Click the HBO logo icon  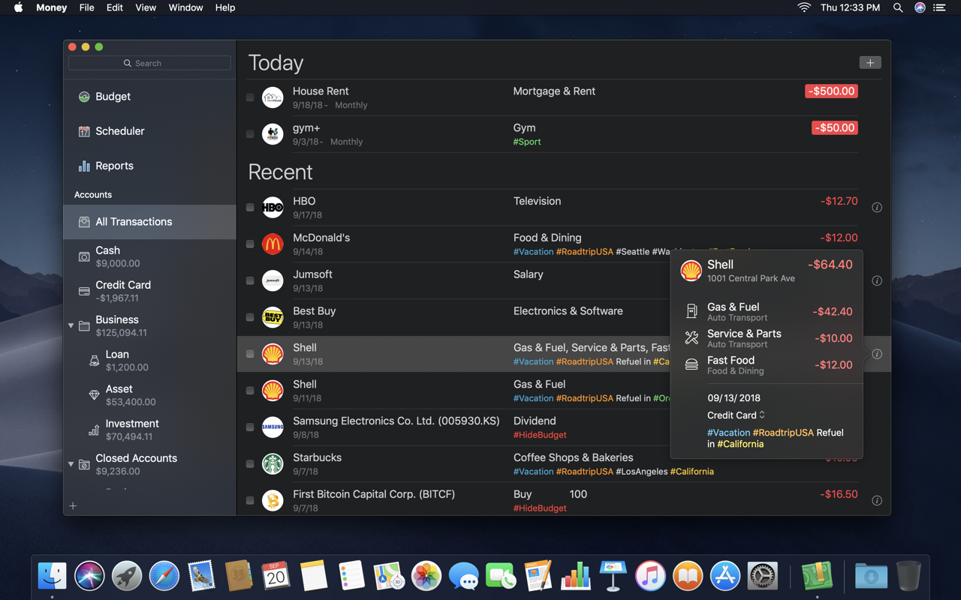(273, 208)
